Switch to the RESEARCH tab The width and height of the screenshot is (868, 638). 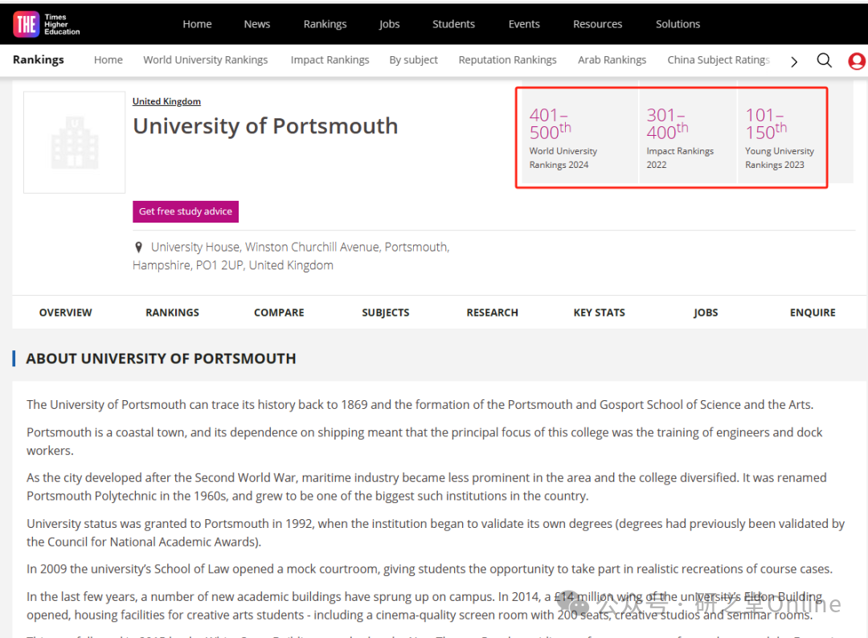coord(492,313)
